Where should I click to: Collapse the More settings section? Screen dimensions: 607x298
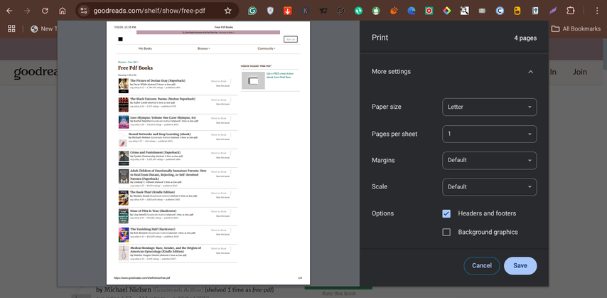pos(531,72)
